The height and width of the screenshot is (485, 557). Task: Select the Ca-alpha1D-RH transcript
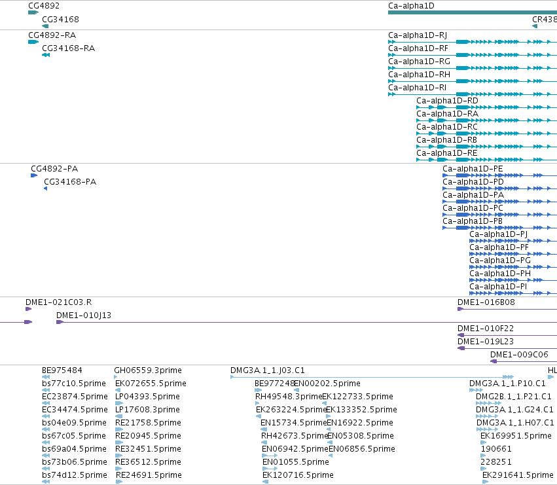click(473, 81)
